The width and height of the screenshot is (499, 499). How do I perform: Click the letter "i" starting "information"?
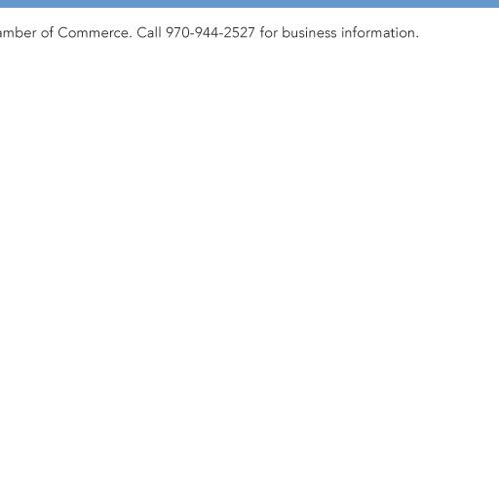[343, 33]
